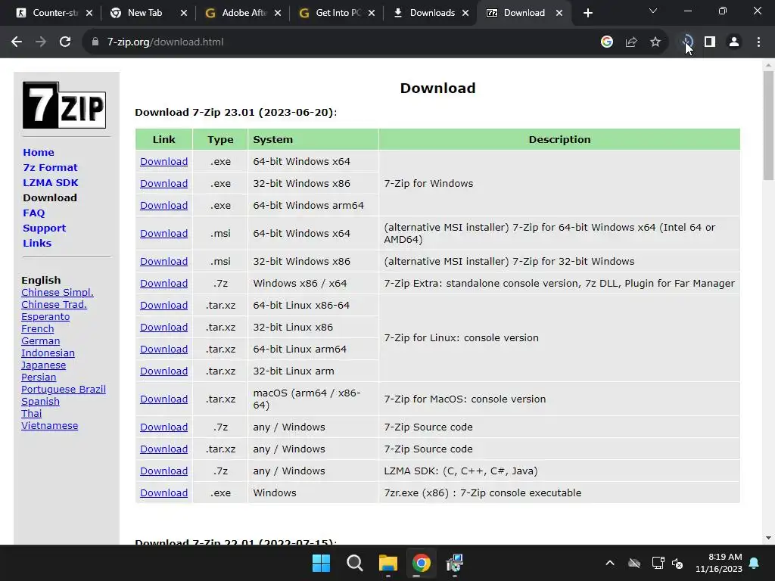Click the muted volume tray icon
The image size is (775, 581).
677,563
